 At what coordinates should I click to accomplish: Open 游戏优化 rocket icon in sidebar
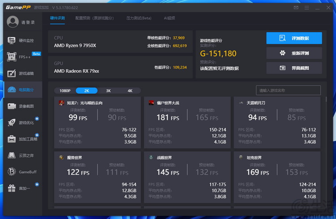12,122
